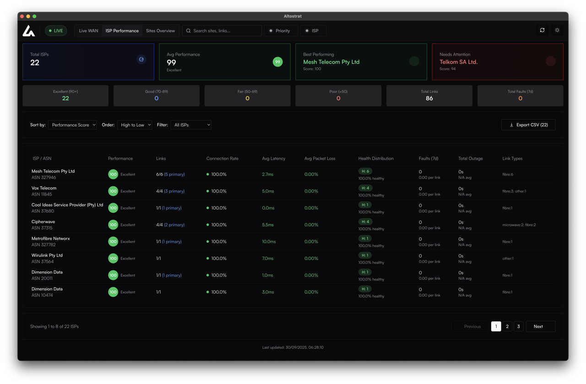The height and width of the screenshot is (384, 586).
Task: Click the (5 primary) link for Mesh Telecom
Action: pyautogui.click(x=174, y=175)
